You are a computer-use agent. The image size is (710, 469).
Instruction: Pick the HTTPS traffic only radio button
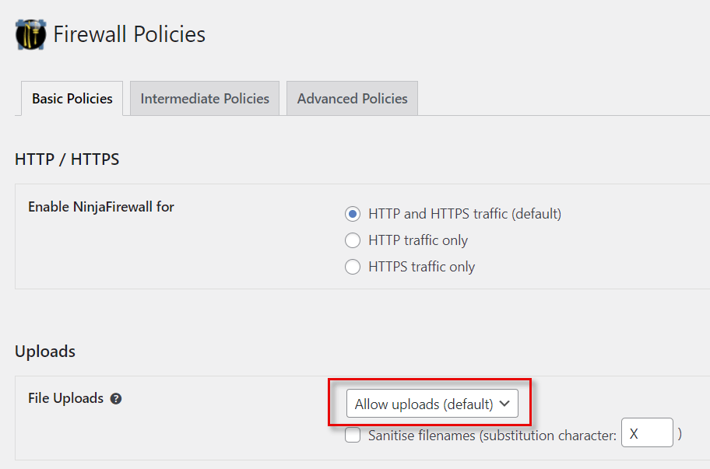coord(353,267)
